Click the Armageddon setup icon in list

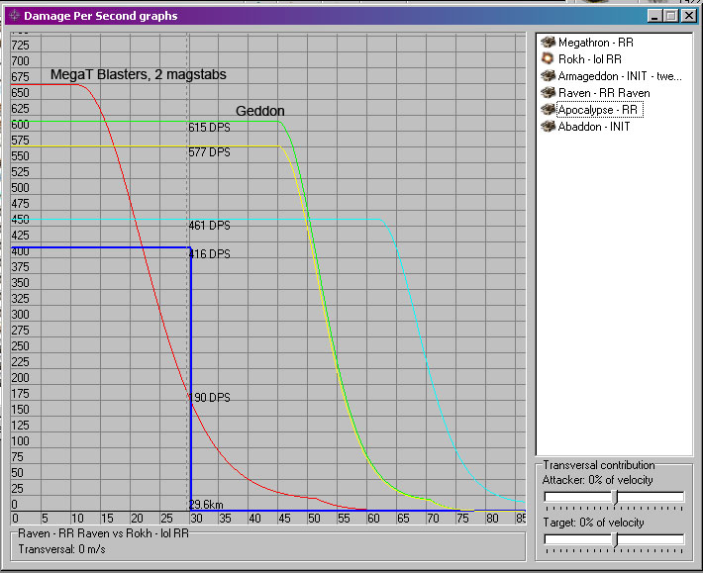click(548, 76)
